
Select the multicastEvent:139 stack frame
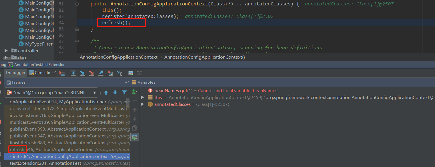pyautogui.click(x=67, y=122)
